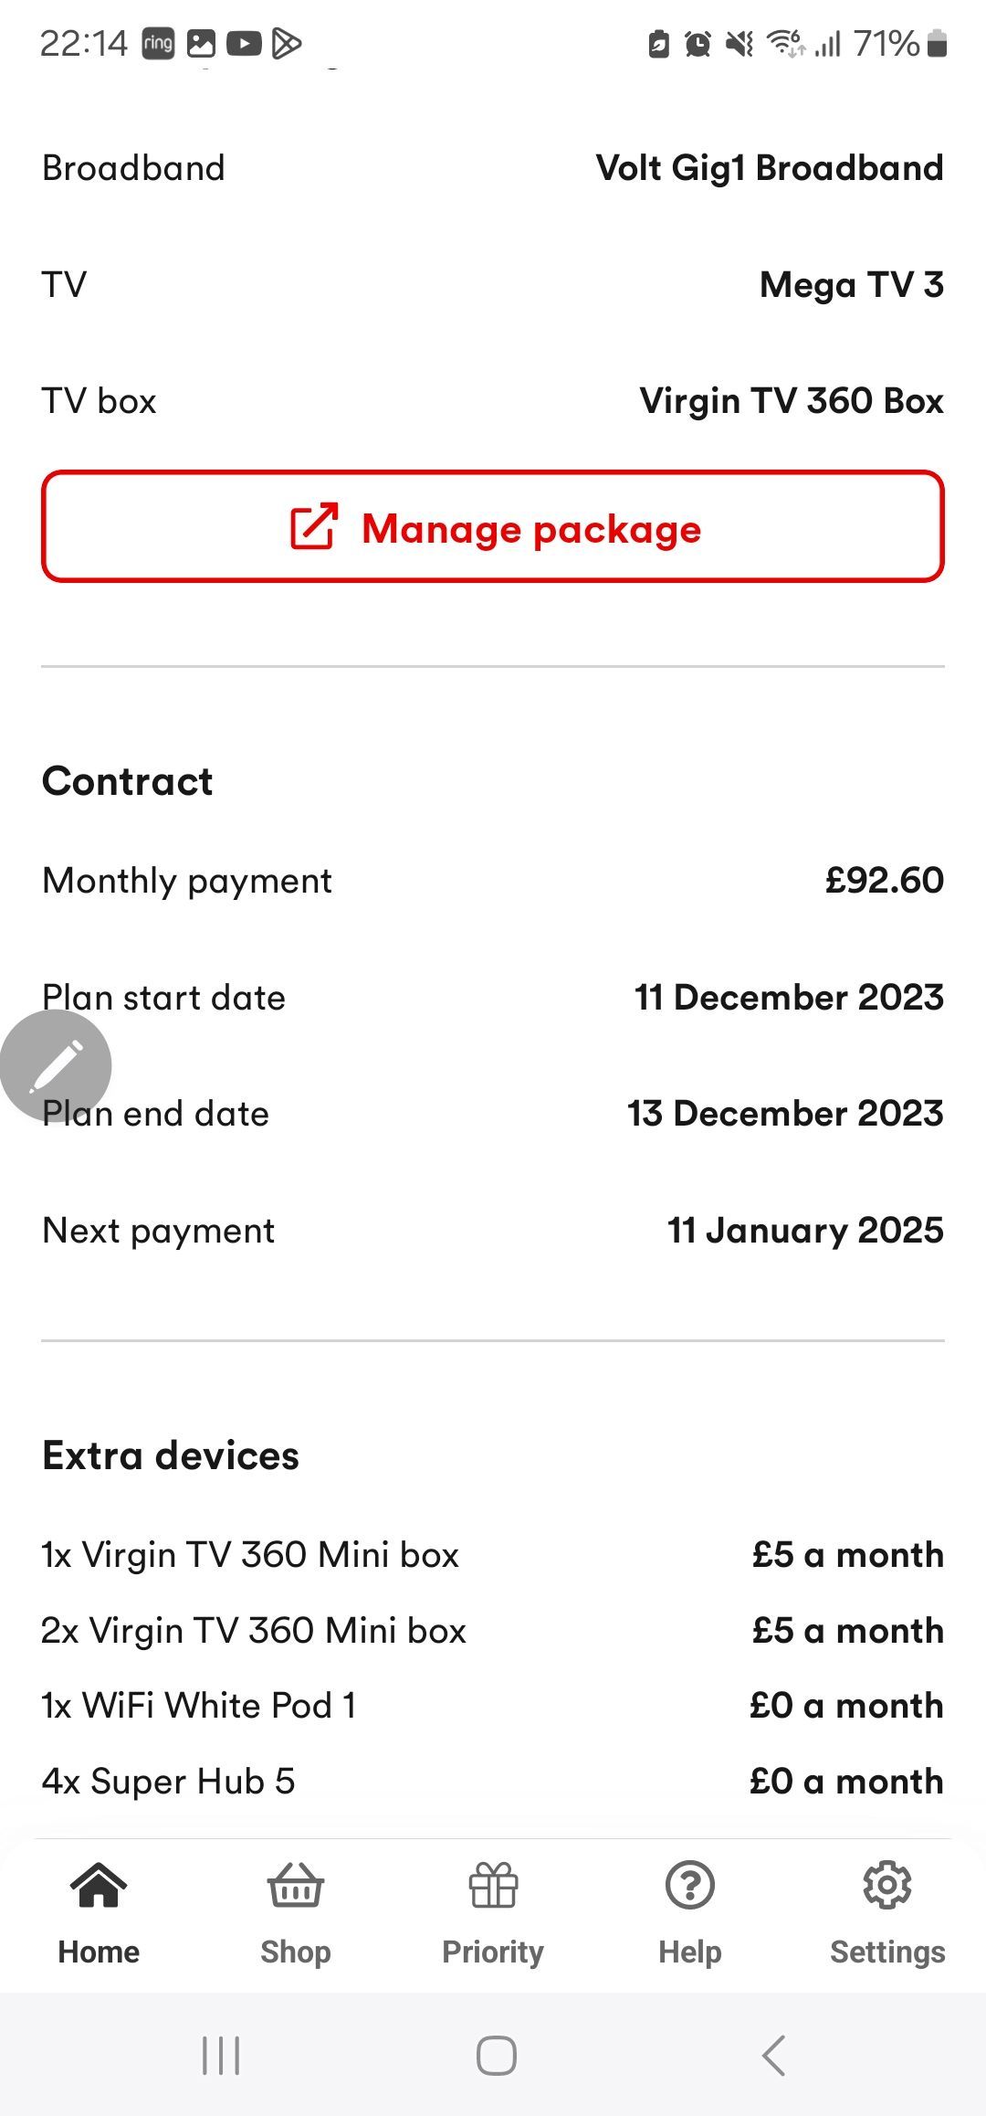Tap the Ring notification icon in status bar
The height and width of the screenshot is (2116, 986).
(158, 43)
